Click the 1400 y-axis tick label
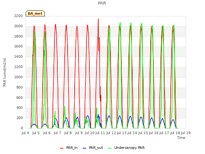The width and height of the screenshot is (205, 154). point(19,56)
